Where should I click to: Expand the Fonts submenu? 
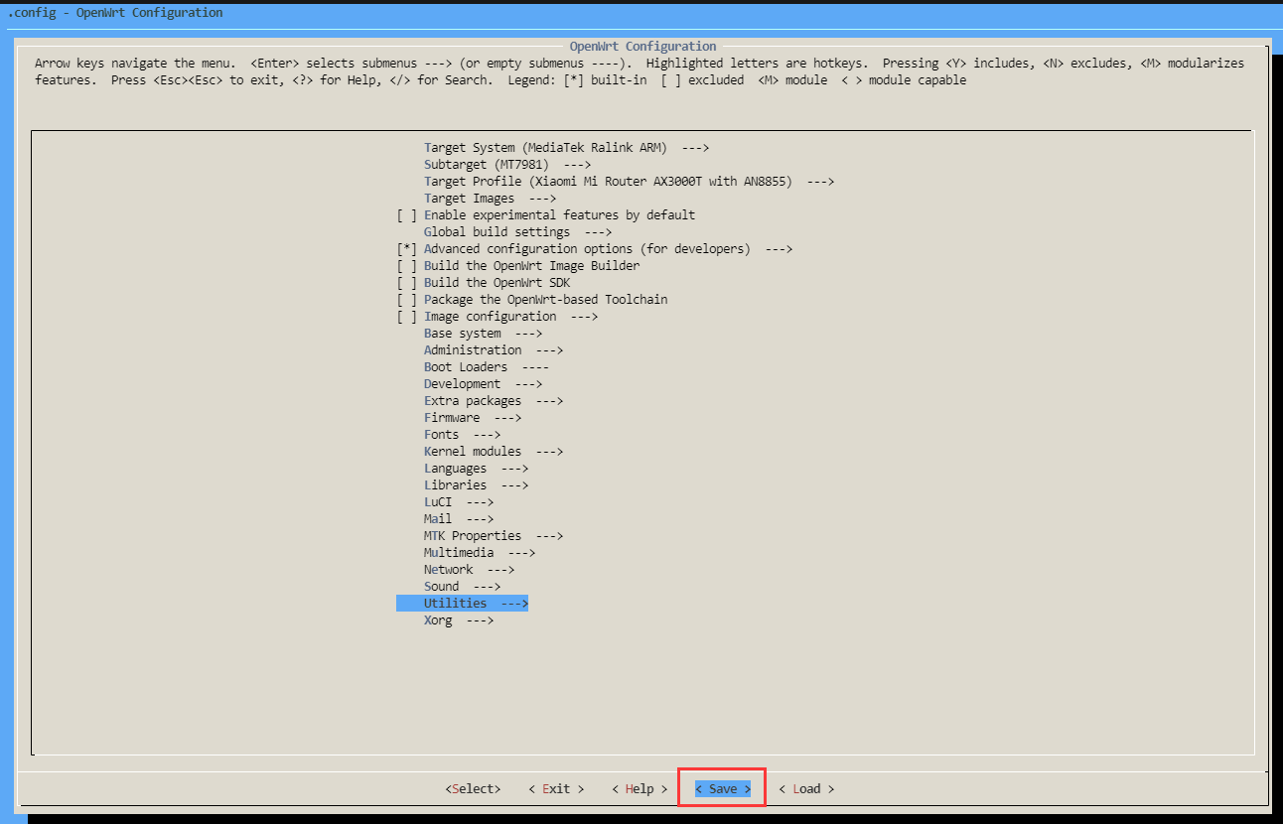(x=462, y=435)
